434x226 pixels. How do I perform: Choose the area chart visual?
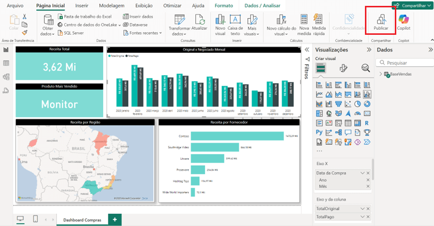coord(329,95)
